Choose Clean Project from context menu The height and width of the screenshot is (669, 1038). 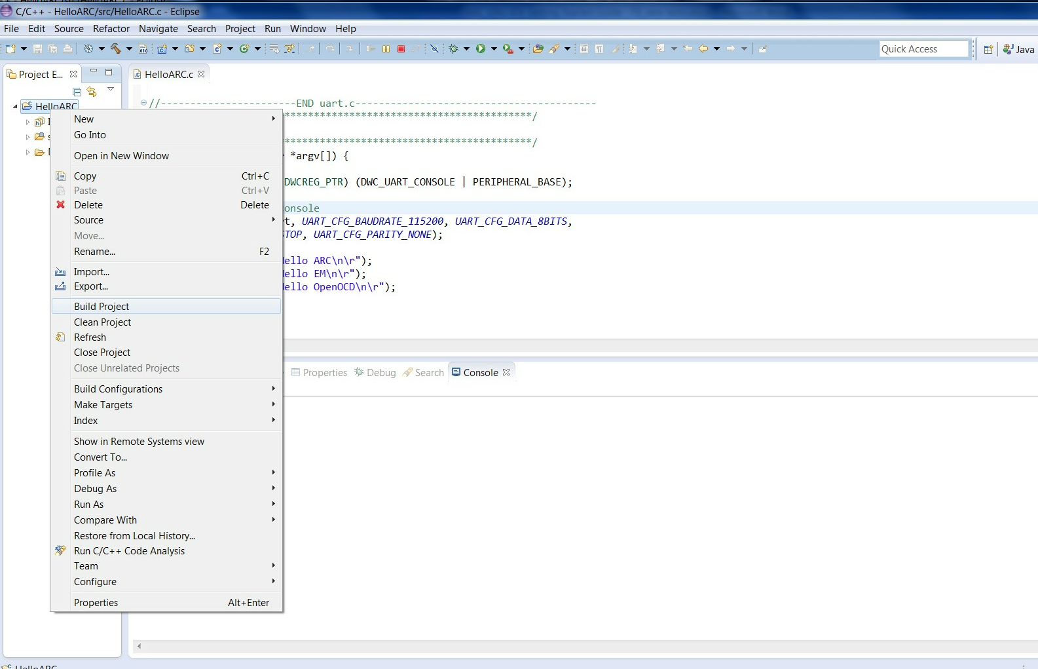(166, 322)
